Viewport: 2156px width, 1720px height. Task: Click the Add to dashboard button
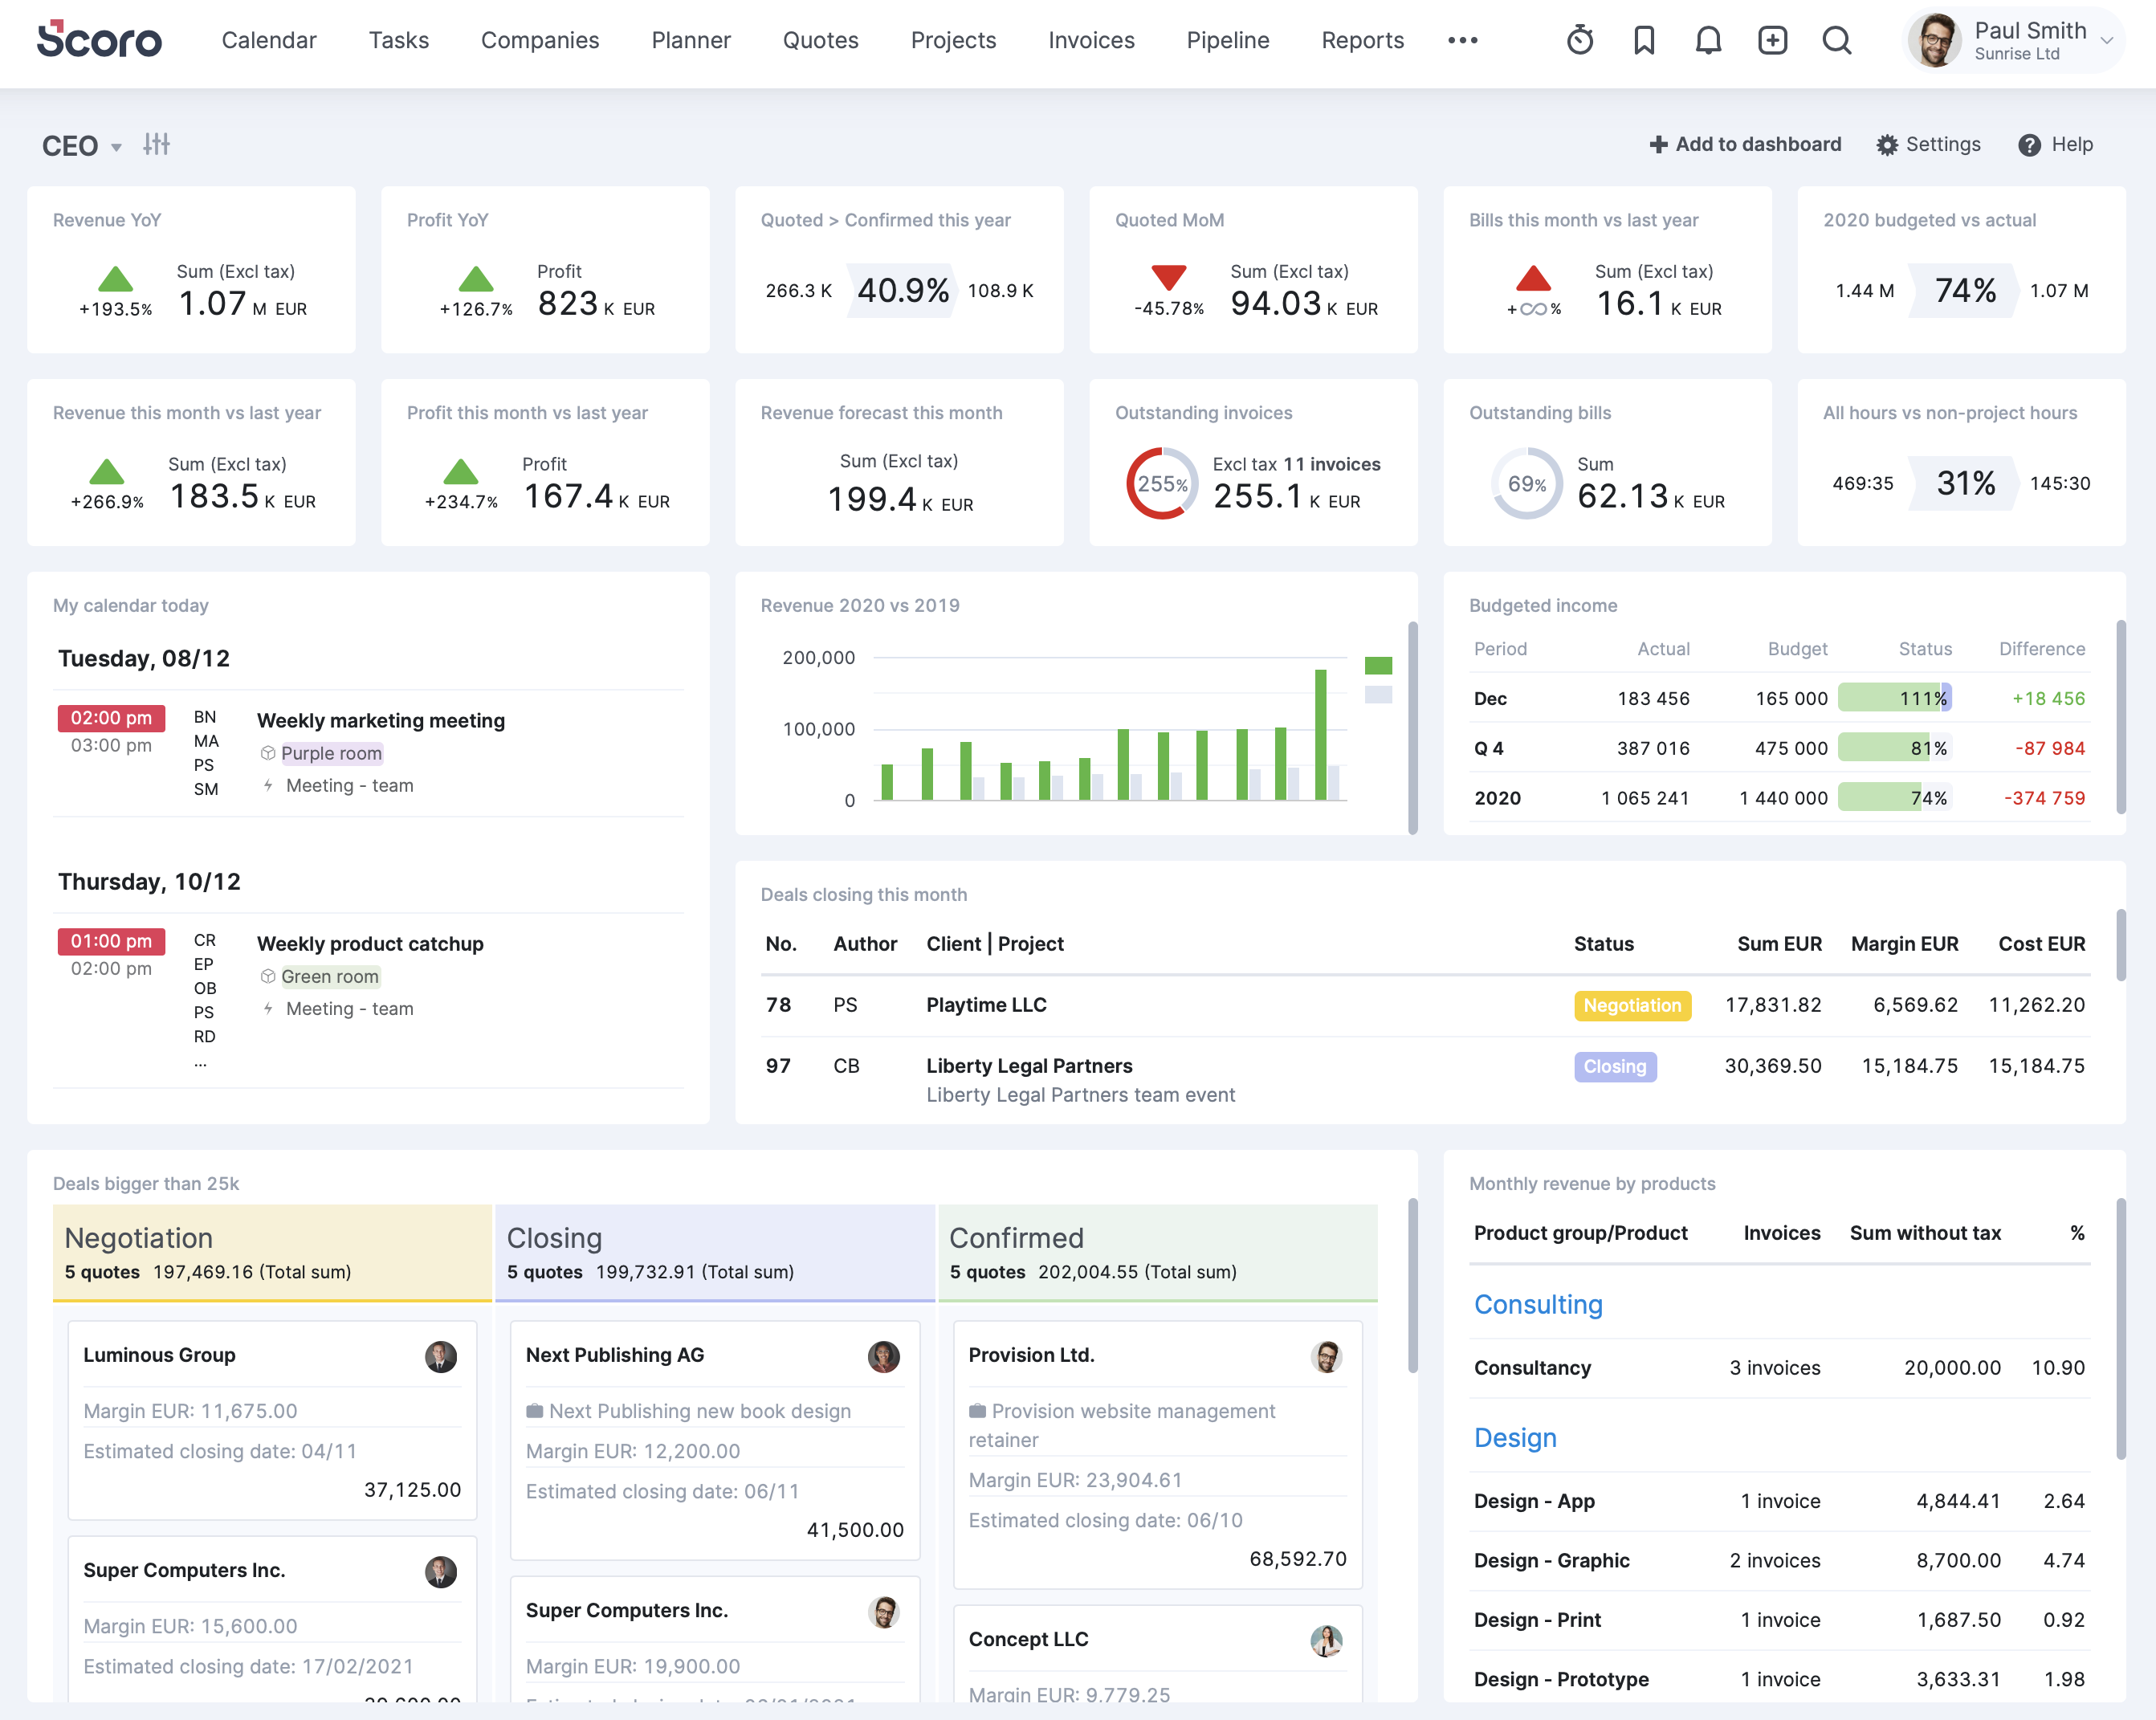(x=1744, y=144)
